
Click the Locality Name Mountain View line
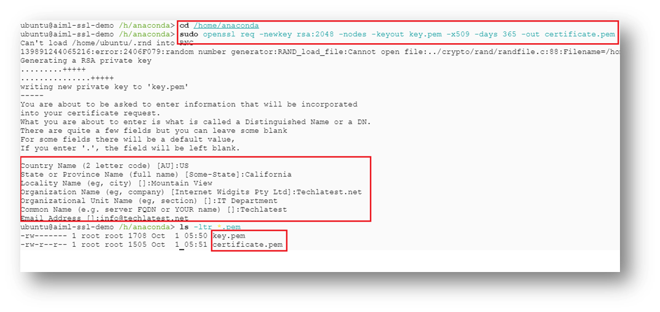(x=116, y=183)
